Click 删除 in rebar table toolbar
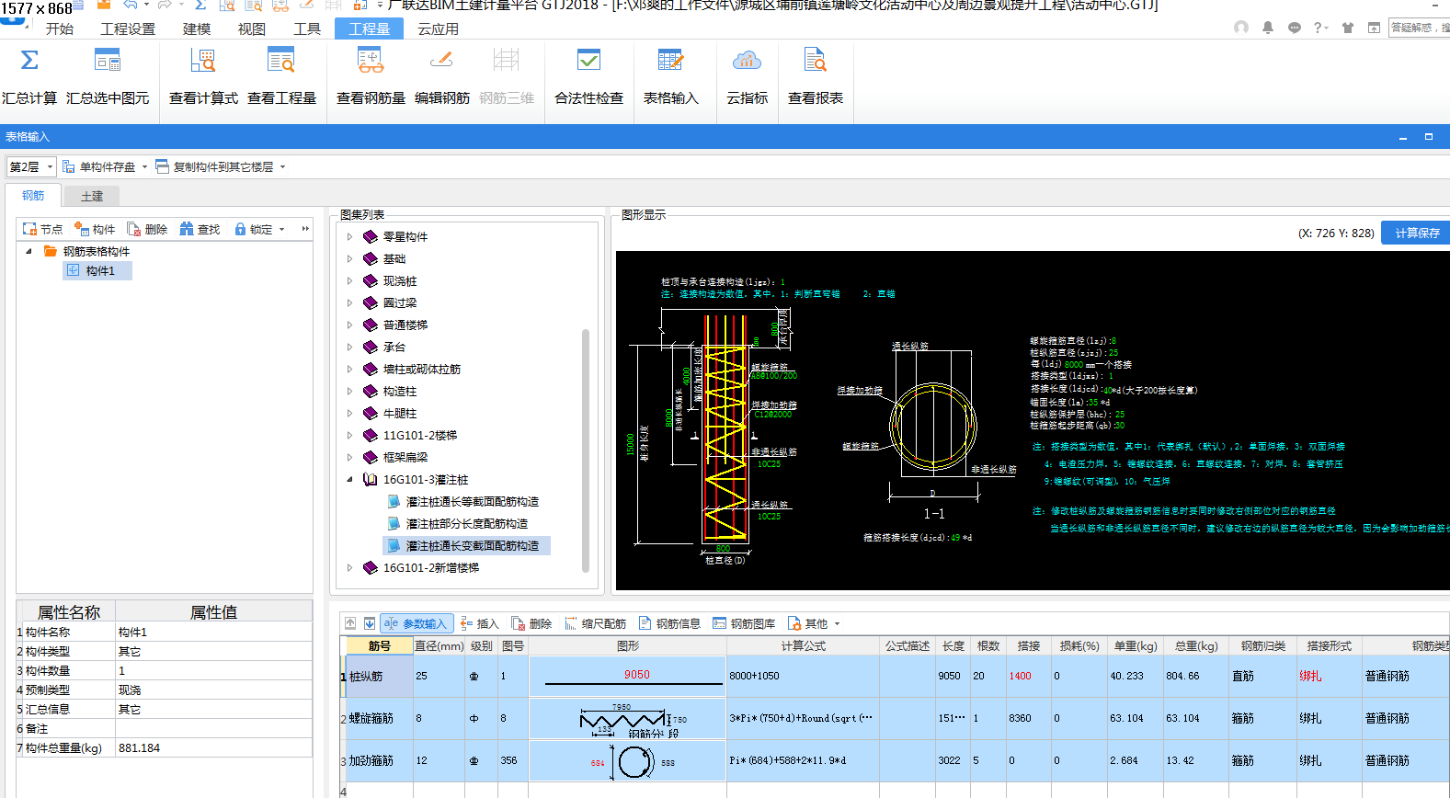Image resolution: width=1450 pixels, height=798 pixels. (531, 623)
